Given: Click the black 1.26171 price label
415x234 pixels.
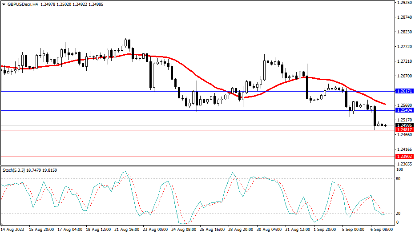Looking at the screenshot, I should pos(404,91).
